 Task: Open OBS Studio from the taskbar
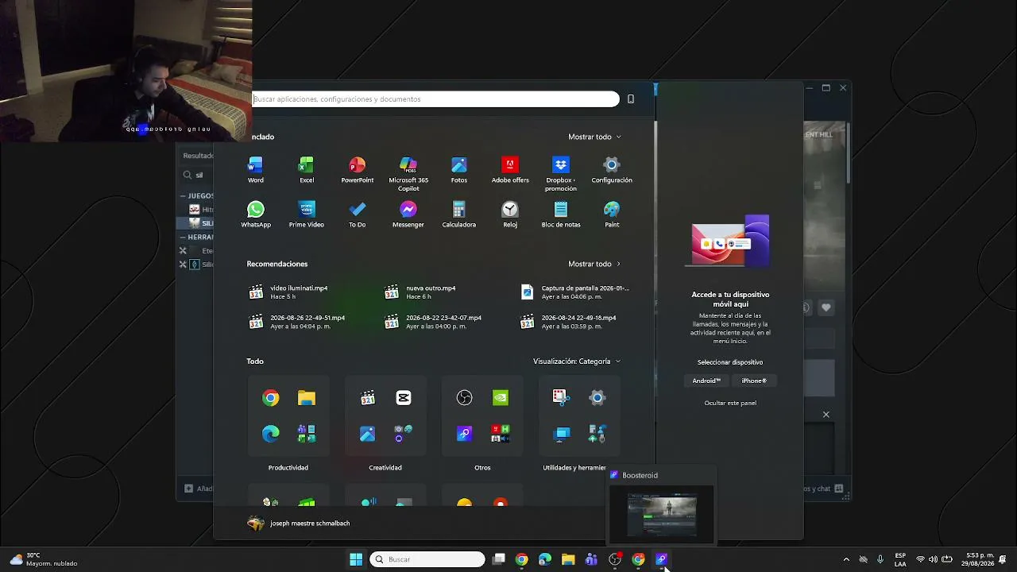(615, 559)
